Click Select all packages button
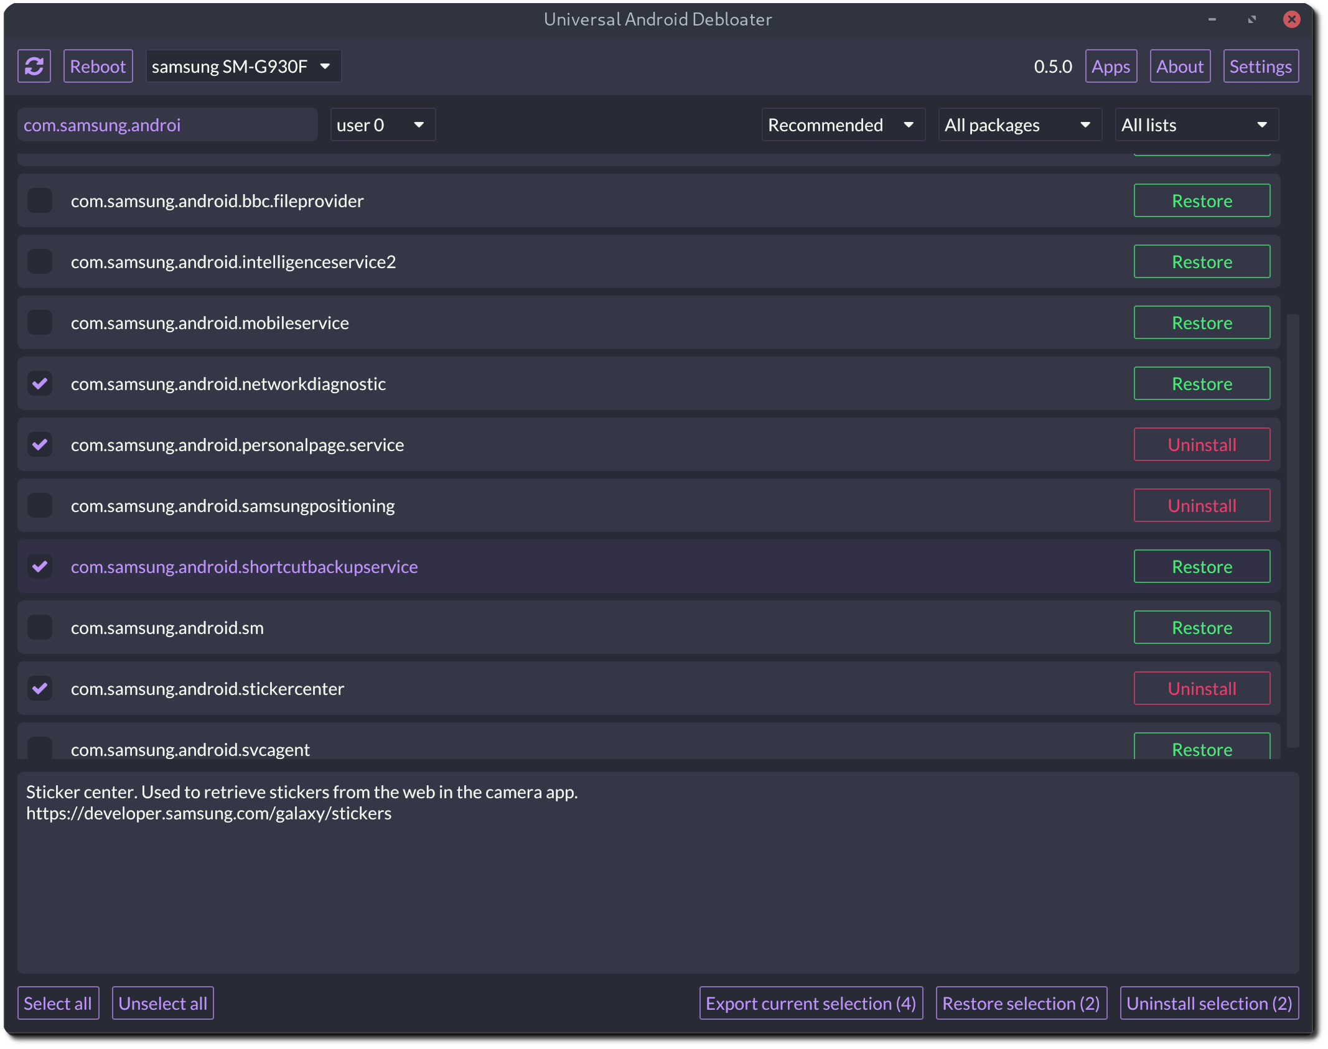The width and height of the screenshot is (1328, 1049). [x=59, y=1002]
